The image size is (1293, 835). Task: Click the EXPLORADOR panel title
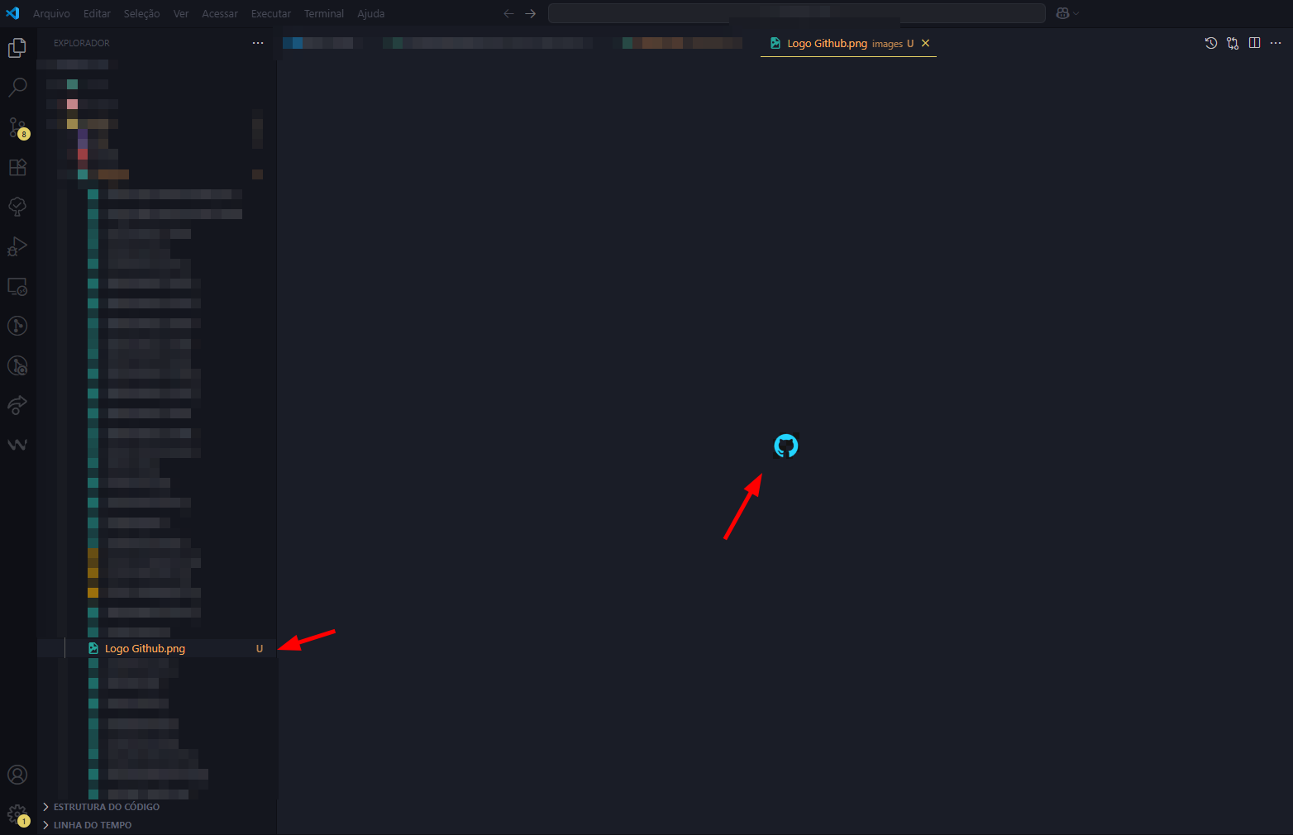point(82,43)
